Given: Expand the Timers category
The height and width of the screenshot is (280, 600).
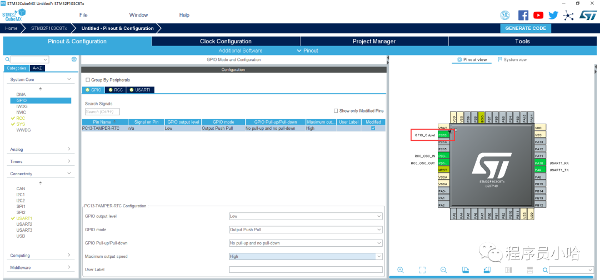Looking at the screenshot, I should pyautogui.click(x=41, y=162).
